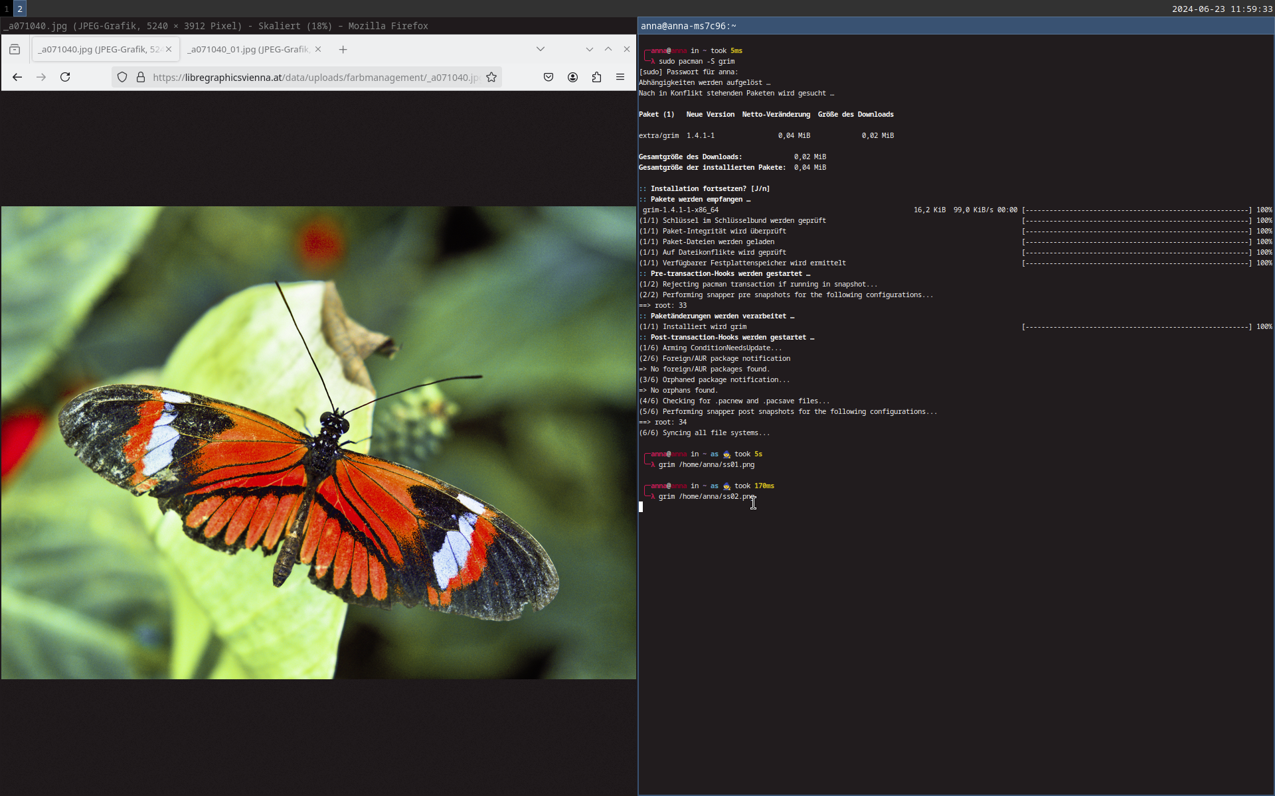This screenshot has width=1275, height=796.
Task: Open the first tab's dropdown chevron
Action: (x=541, y=49)
